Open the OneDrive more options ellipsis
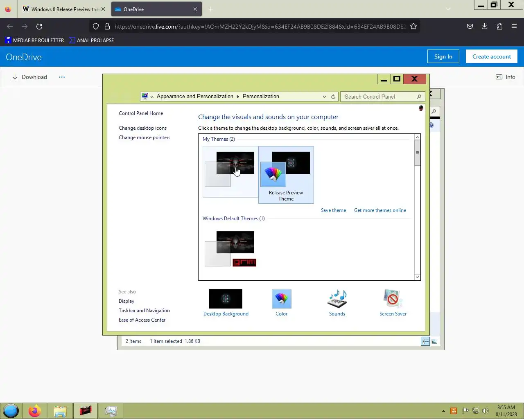Screen dimensions: 524x419 coord(62,77)
